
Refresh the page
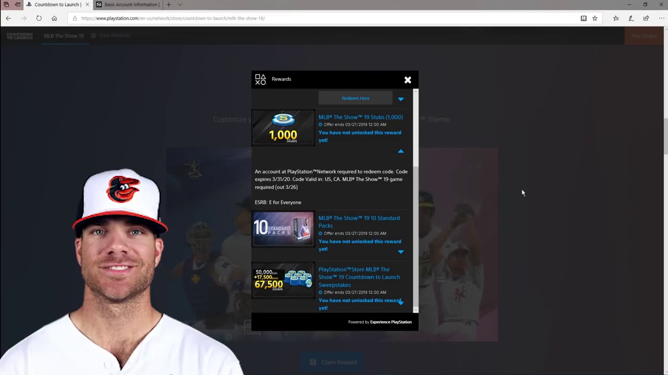pyautogui.click(x=39, y=18)
